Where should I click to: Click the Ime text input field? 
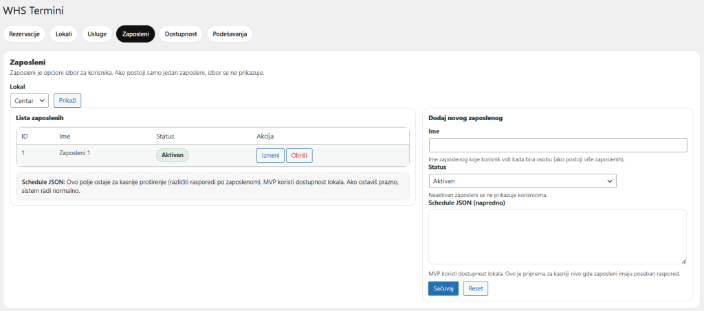coord(558,145)
